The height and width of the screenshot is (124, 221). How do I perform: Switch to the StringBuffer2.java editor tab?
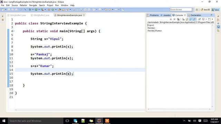[40, 15]
